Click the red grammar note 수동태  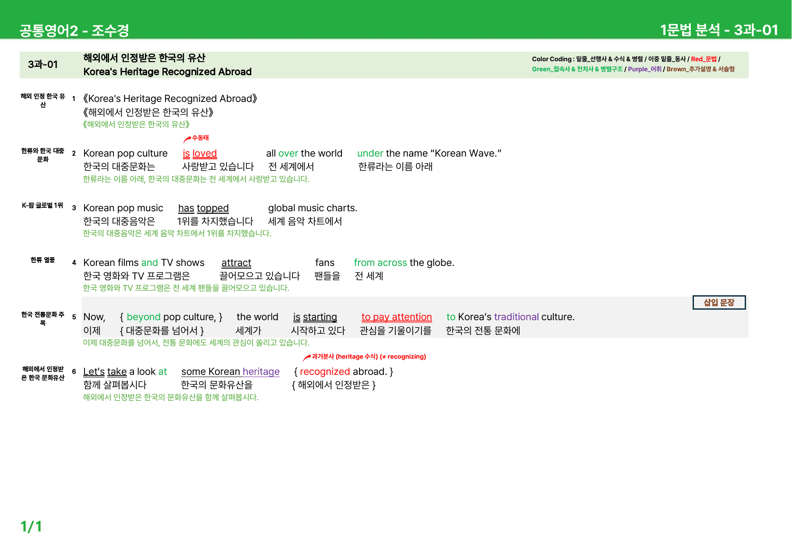(200, 138)
